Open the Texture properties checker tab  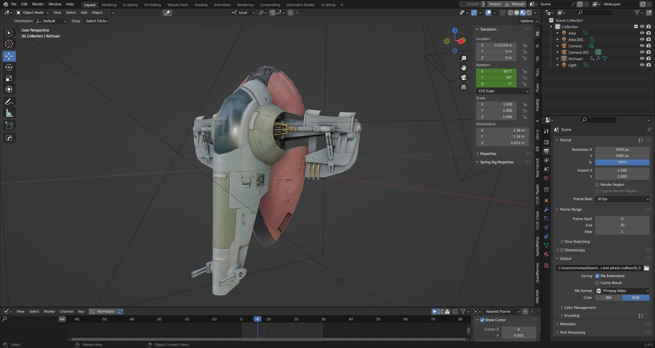point(546,265)
